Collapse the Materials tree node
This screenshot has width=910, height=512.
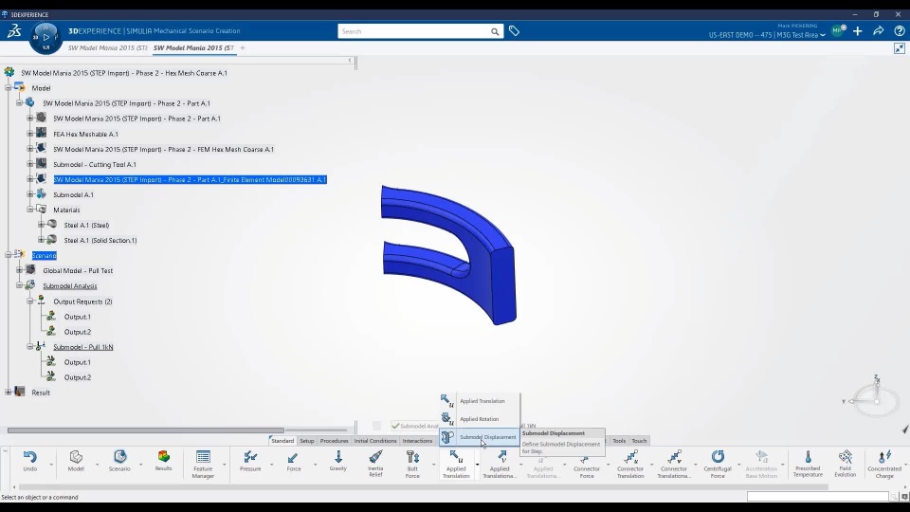(x=30, y=210)
